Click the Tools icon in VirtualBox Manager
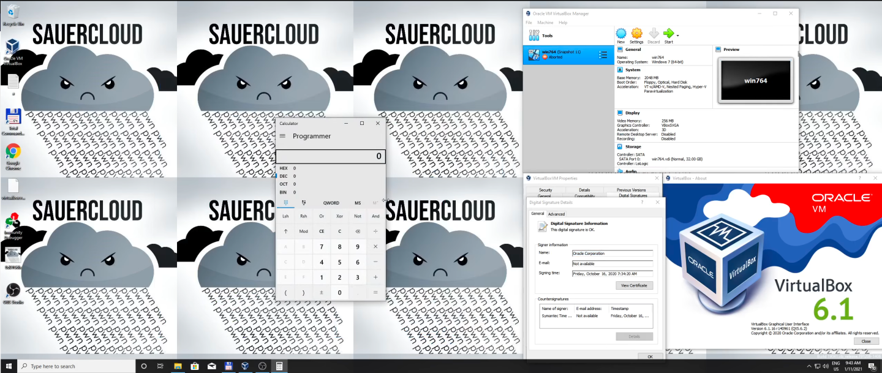This screenshot has width=882, height=373. pyautogui.click(x=533, y=36)
